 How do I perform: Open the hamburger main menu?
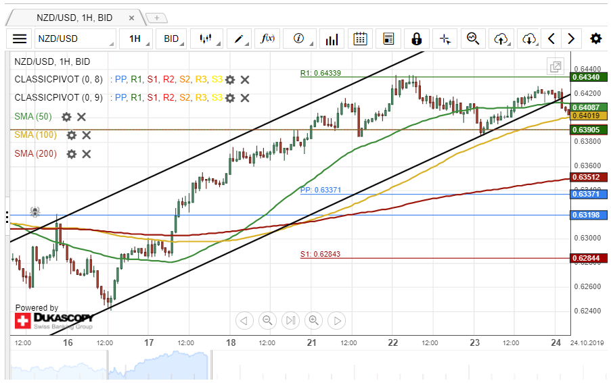coord(20,39)
